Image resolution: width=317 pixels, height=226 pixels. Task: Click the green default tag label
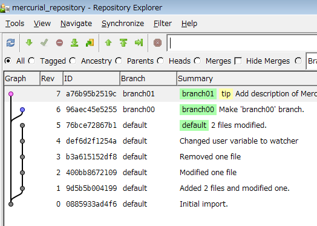point(194,125)
